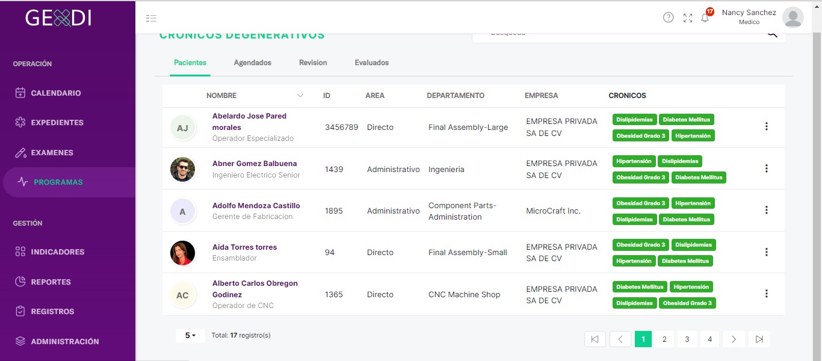Toggle the sidebar collapse menu icon
Viewport: 822px width, 361px height.
pos(151,18)
